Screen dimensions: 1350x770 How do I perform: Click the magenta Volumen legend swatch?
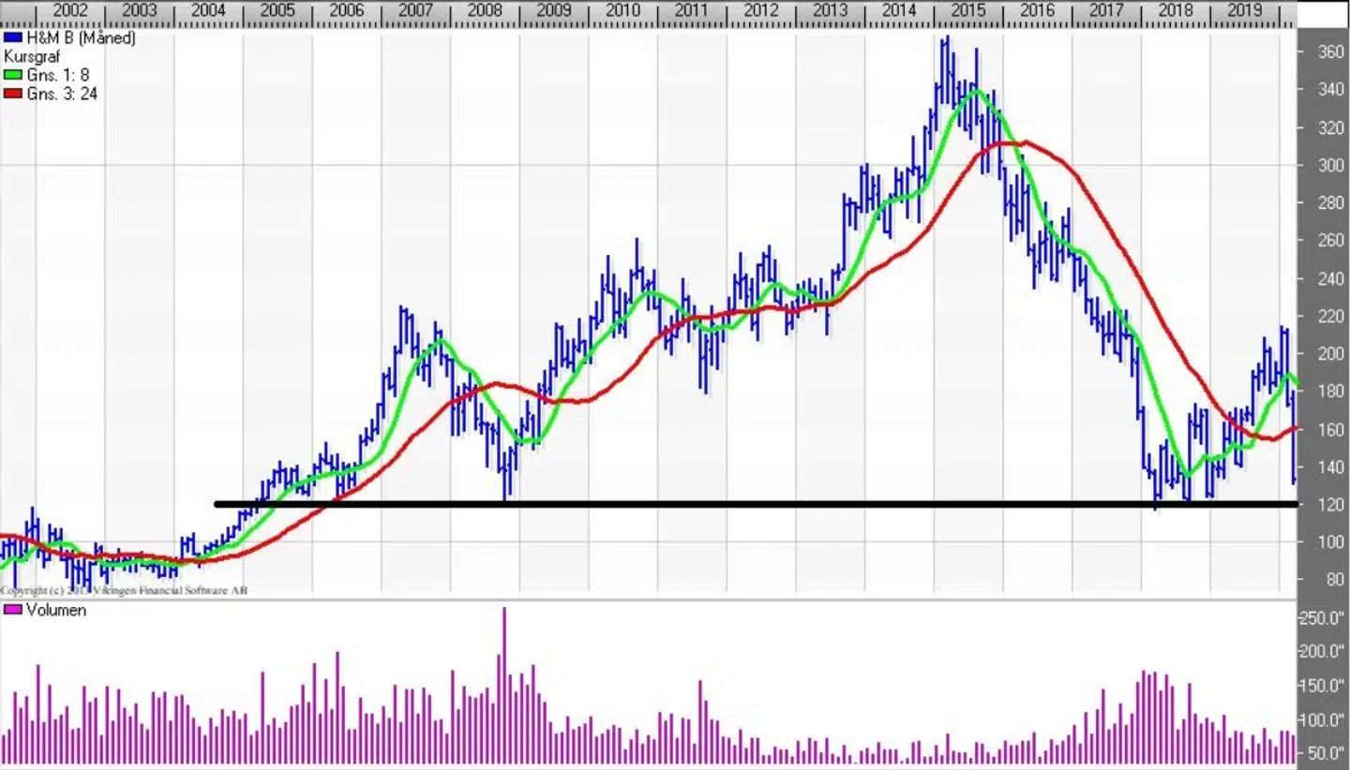[12, 611]
